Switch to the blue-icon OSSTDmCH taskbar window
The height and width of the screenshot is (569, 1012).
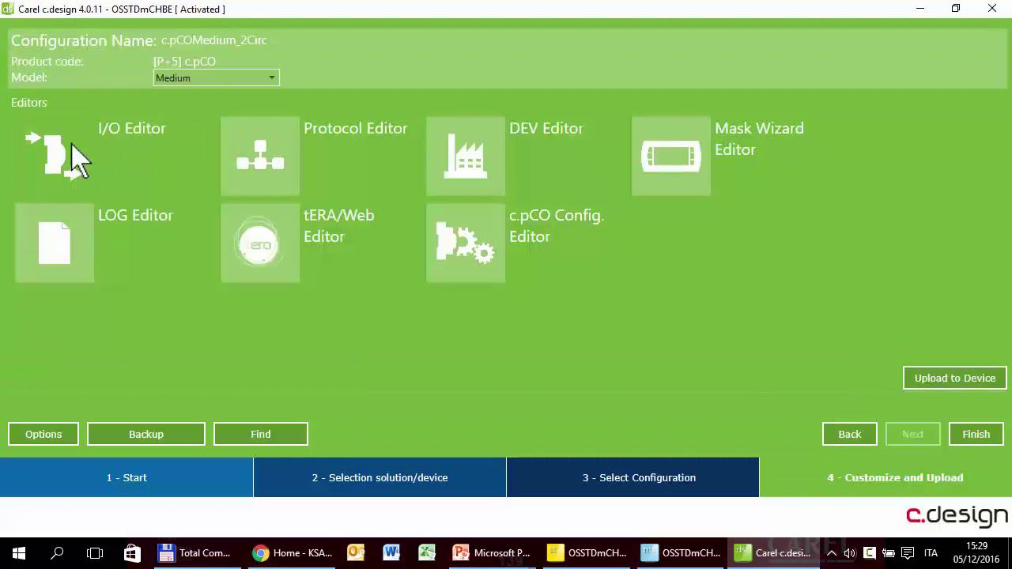pos(681,553)
